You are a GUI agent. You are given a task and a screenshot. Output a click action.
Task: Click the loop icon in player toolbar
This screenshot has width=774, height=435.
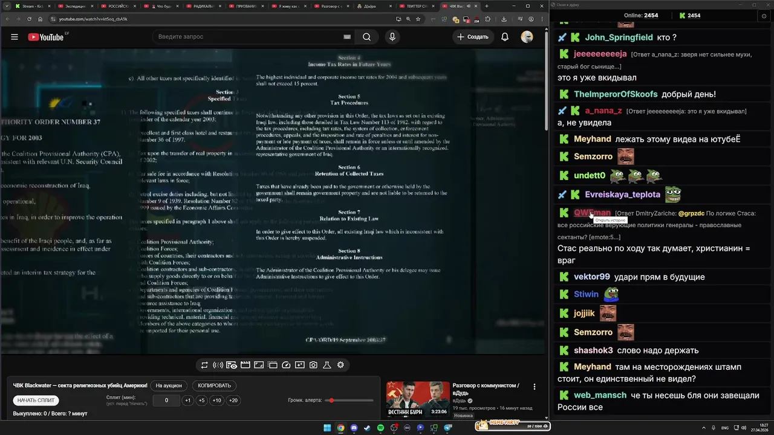tap(204, 365)
